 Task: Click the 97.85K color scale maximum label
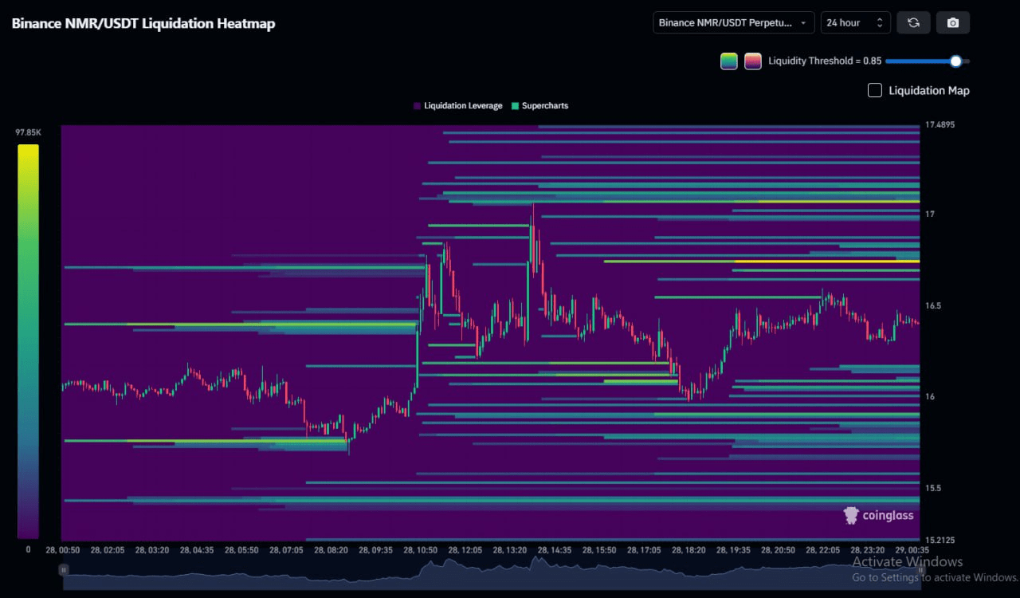pyautogui.click(x=28, y=132)
